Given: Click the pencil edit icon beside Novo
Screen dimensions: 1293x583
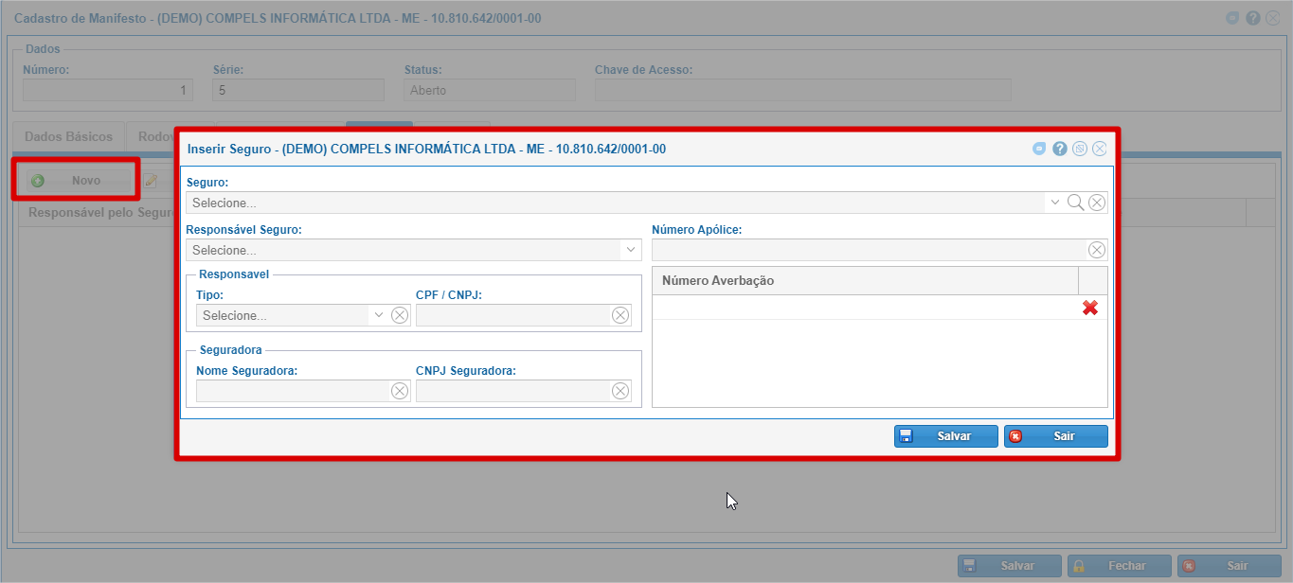Looking at the screenshot, I should point(150,181).
